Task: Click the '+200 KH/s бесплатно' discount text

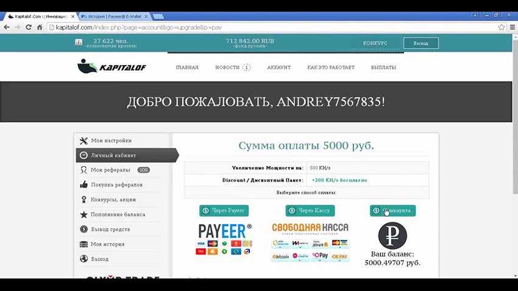Action: [x=339, y=180]
